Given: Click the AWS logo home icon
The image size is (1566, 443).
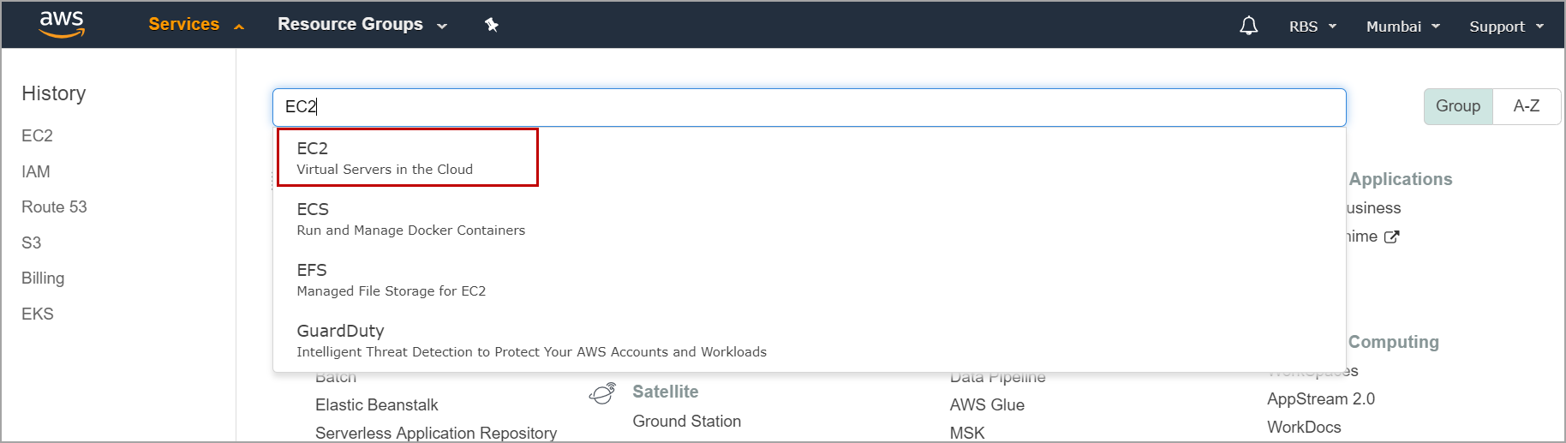Looking at the screenshot, I should point(62,25).
